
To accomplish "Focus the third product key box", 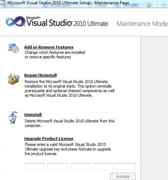I will tap(81, 167).
